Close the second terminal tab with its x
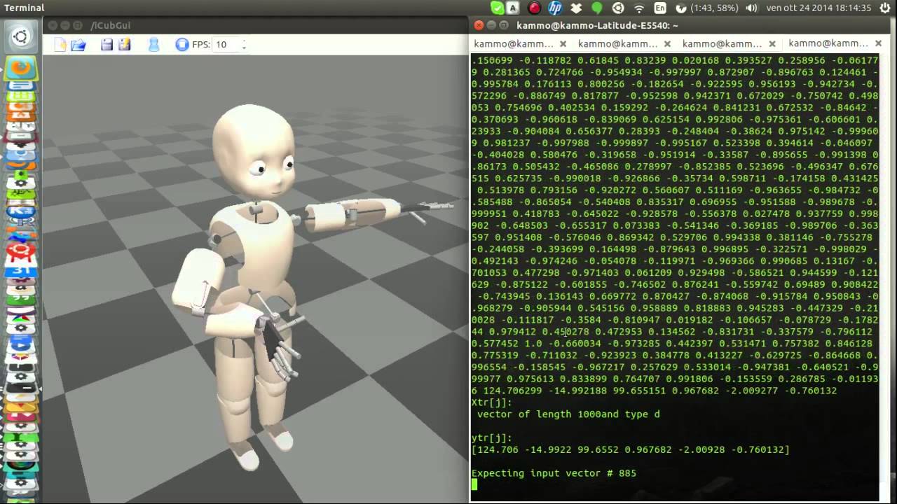 [667, 43]
